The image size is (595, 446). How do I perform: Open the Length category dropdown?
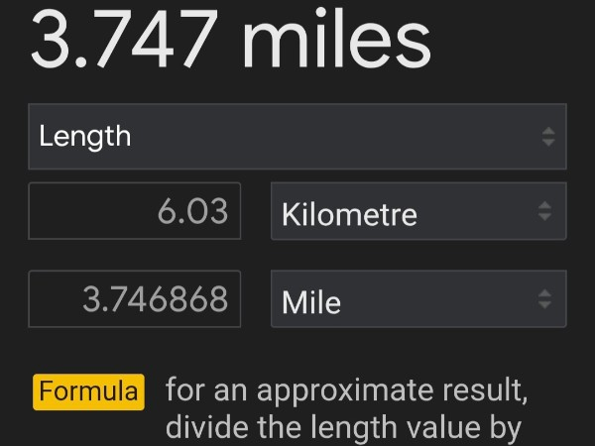[x=297, y=136]
